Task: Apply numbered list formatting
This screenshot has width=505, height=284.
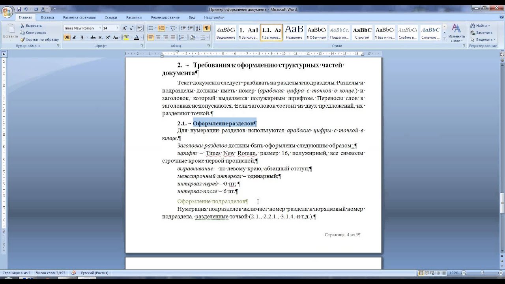Action: [161, 28]
